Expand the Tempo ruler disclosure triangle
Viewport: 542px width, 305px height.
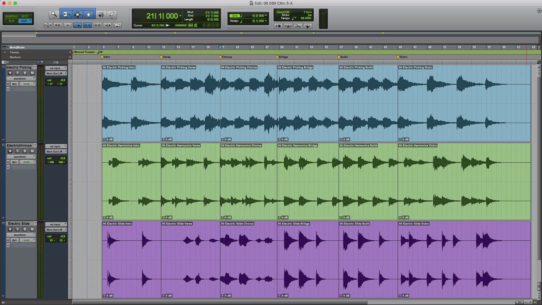click(5, 52)
